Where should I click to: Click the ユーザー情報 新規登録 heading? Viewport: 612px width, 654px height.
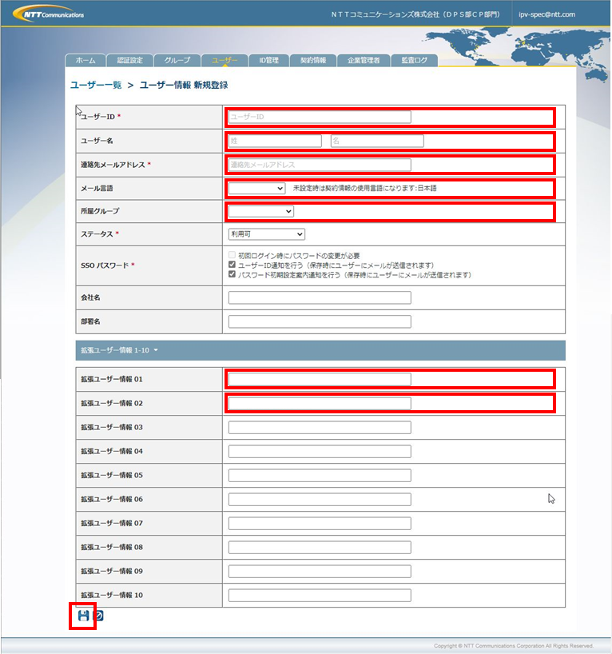coord(184,85)
